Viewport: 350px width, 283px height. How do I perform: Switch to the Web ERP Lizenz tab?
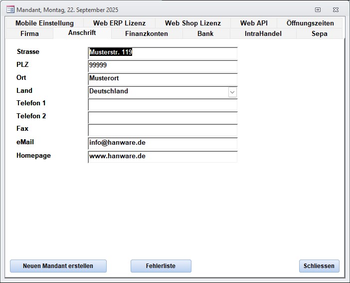point(119,23)
